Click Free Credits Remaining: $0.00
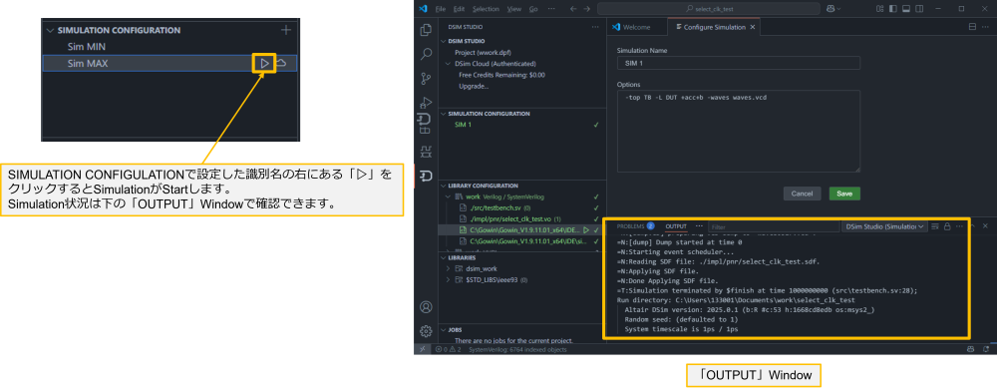This screenshot has width=997, height=390. [x=501, y=75]
